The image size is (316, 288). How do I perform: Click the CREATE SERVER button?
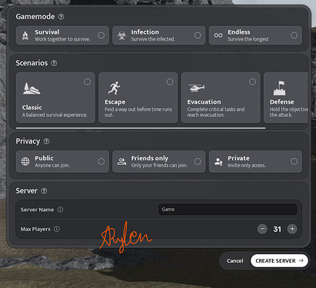coord(279,261)
